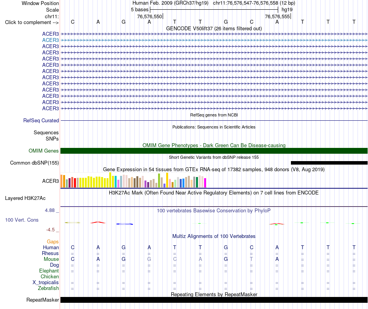The height and width of the screenshot is (309, 368).
Task: Click the faded 'T' base in Mouse row
Action: (x=251, y=259)
